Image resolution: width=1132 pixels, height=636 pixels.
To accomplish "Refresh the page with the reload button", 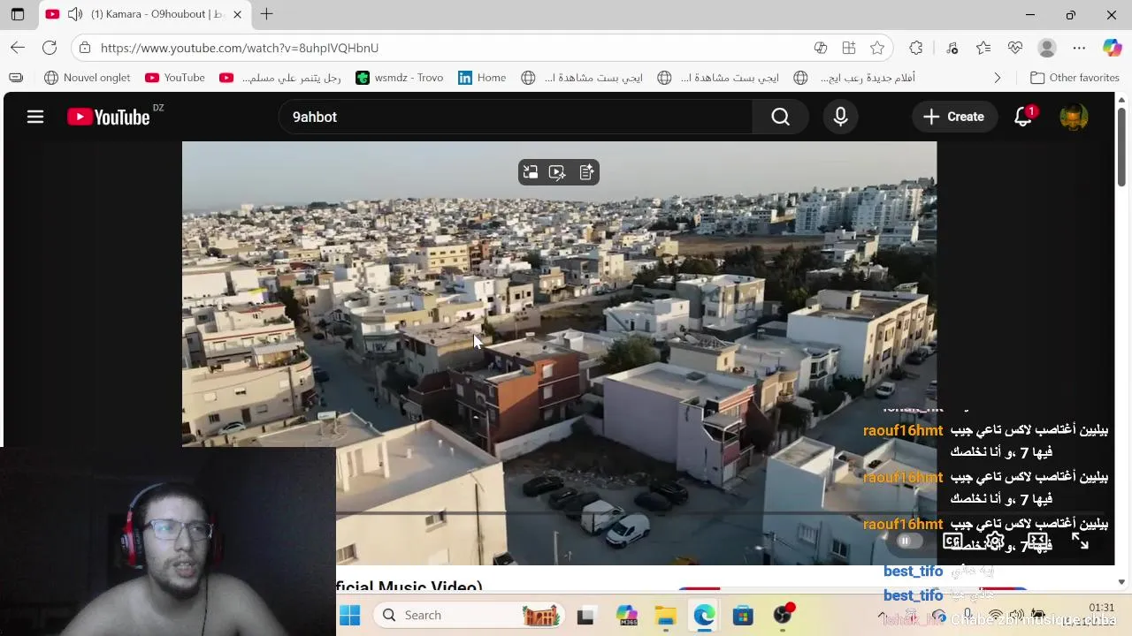I will tap(50, 48).
